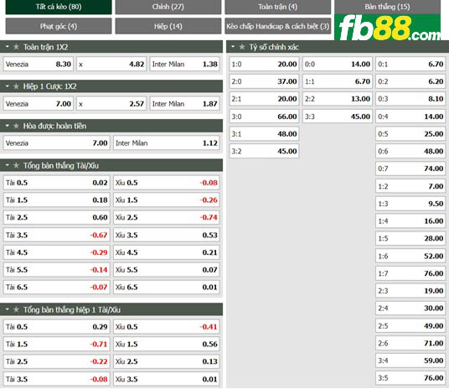Pick first-half draw x at 2.57
The height and width of the screenshot is (389, 449).
111,103
